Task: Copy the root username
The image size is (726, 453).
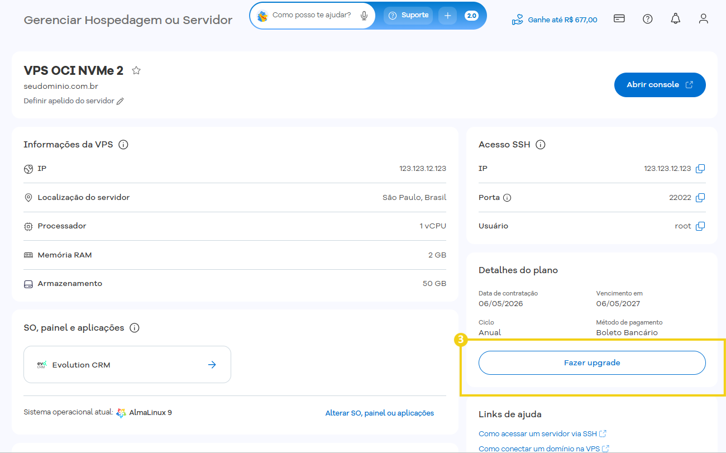Action: point(700,226)
